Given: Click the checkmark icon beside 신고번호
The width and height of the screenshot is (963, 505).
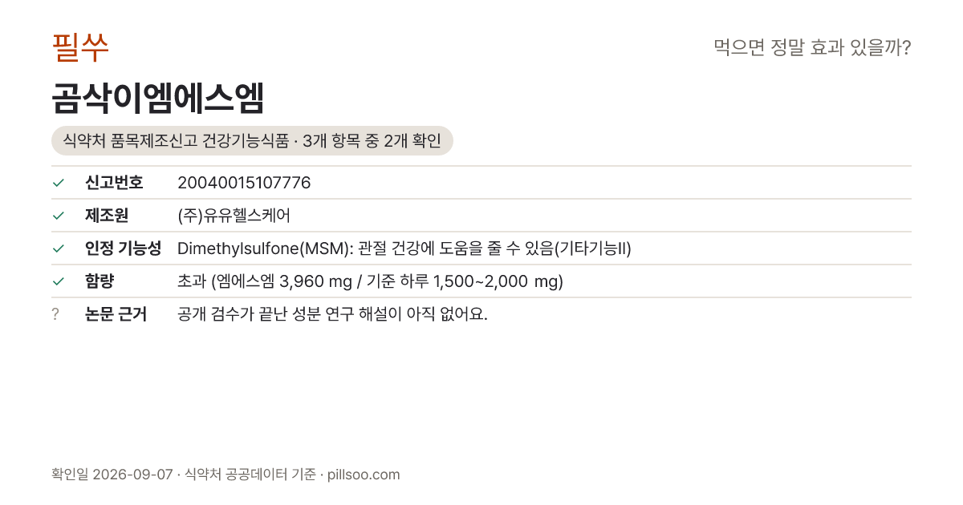Looking at the screenshot, I should click(58, 183).
